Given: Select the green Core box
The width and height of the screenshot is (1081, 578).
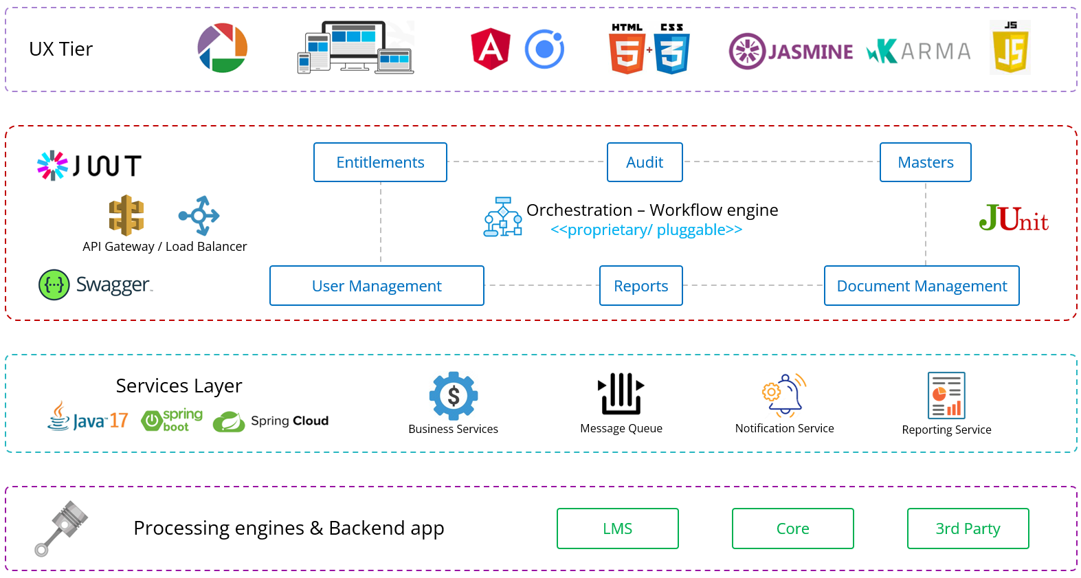Looking at the screenshot, I should coord(793,529).
